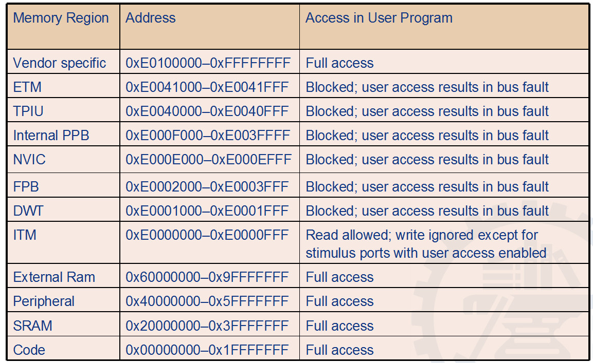Select the address 0xE000E000–0xE000EFFF cell
593x363 pixels.
point(208,160)
